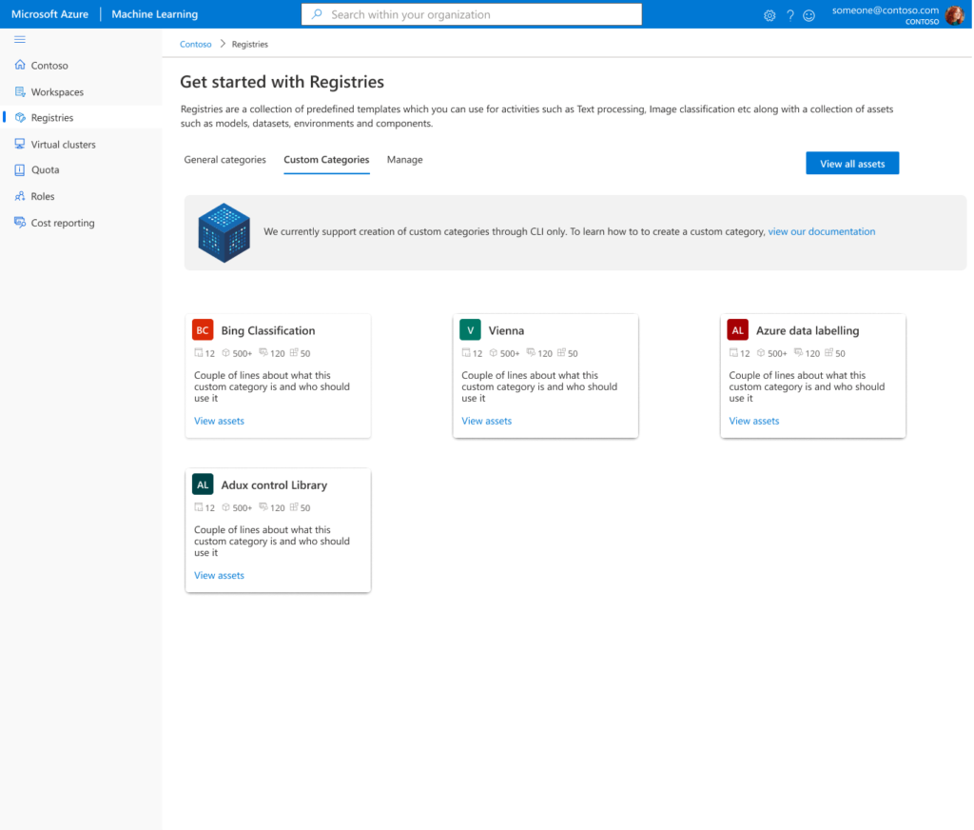Click the blue cube registry icon in banner

pos(223,230)
